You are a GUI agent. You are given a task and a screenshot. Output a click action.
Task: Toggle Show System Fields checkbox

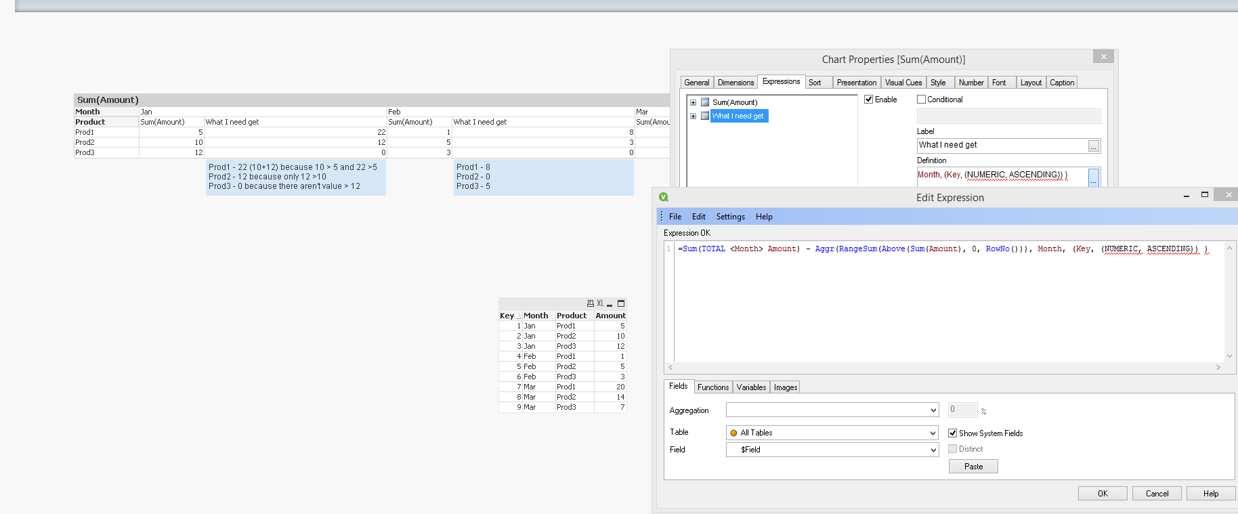953,433
